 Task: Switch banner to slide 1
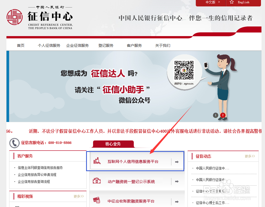pyautogui.click(x=215, y=115)
